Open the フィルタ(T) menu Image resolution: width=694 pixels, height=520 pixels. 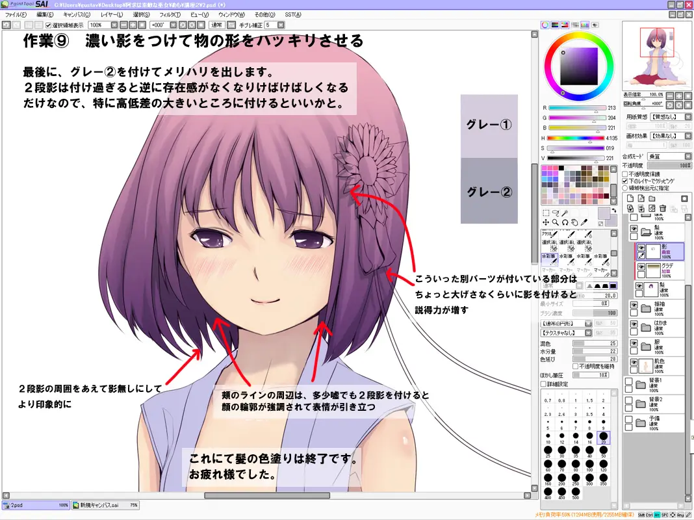click(170, 14)
